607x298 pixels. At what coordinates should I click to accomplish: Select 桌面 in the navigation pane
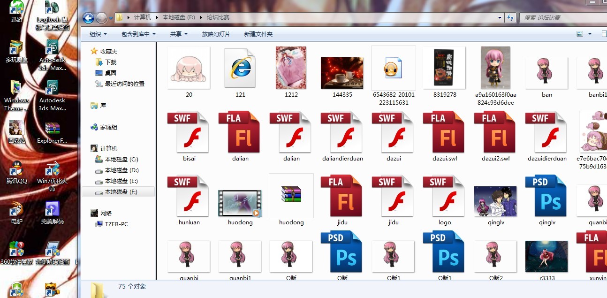pyautogui.click(x=106, y=73)
